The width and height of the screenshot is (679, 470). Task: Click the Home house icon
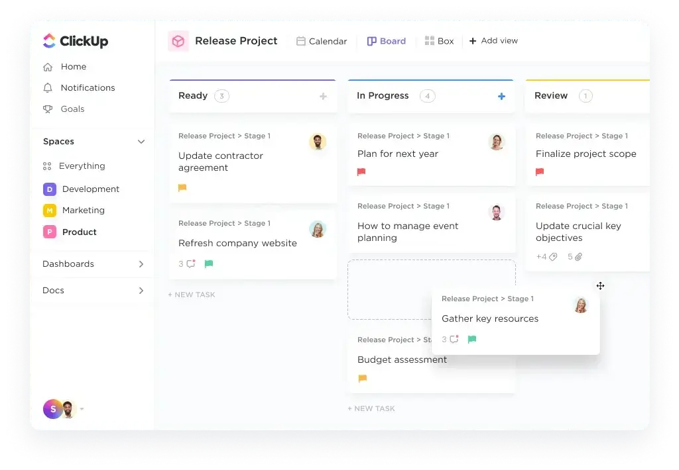48,67
